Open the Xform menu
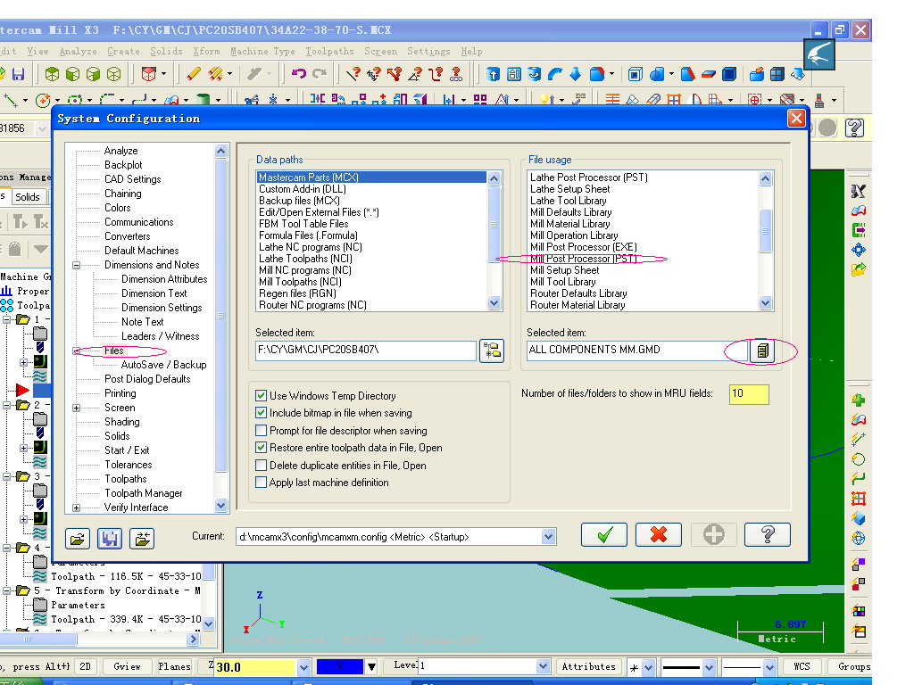 point(206,51)
